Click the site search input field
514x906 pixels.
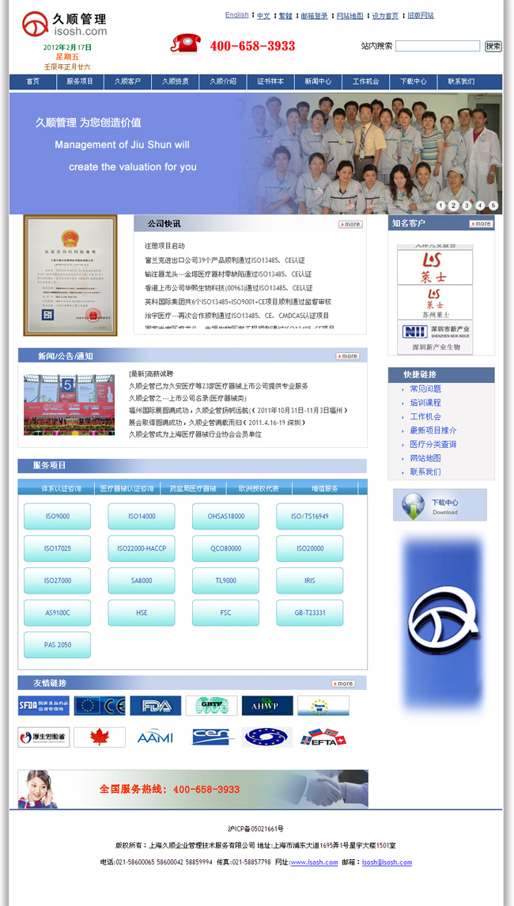(x=437, y=46)
